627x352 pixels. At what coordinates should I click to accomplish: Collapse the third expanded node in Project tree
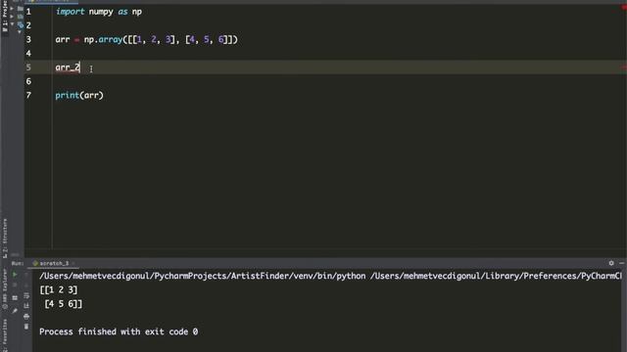coord(12,23)
